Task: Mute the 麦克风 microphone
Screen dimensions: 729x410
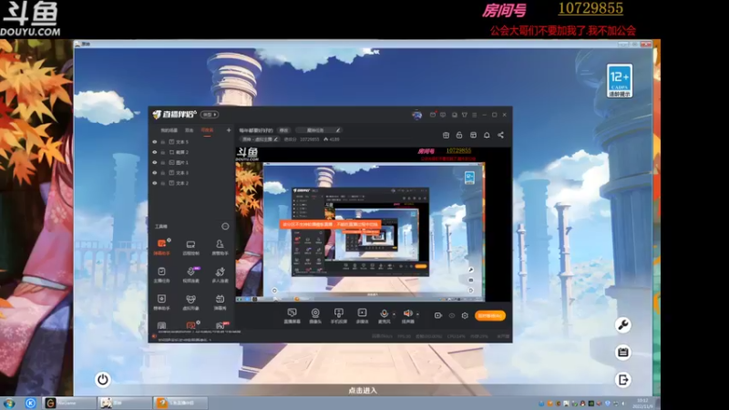Action: click(x=384, y=315)
